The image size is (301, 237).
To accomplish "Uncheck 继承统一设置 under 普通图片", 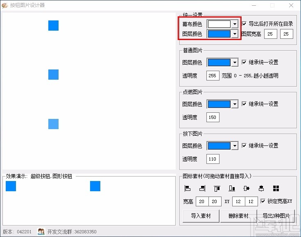I will 244,62.
